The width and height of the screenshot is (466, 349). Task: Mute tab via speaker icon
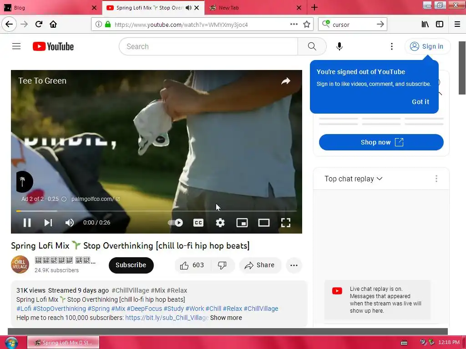(x=188, y=8)
